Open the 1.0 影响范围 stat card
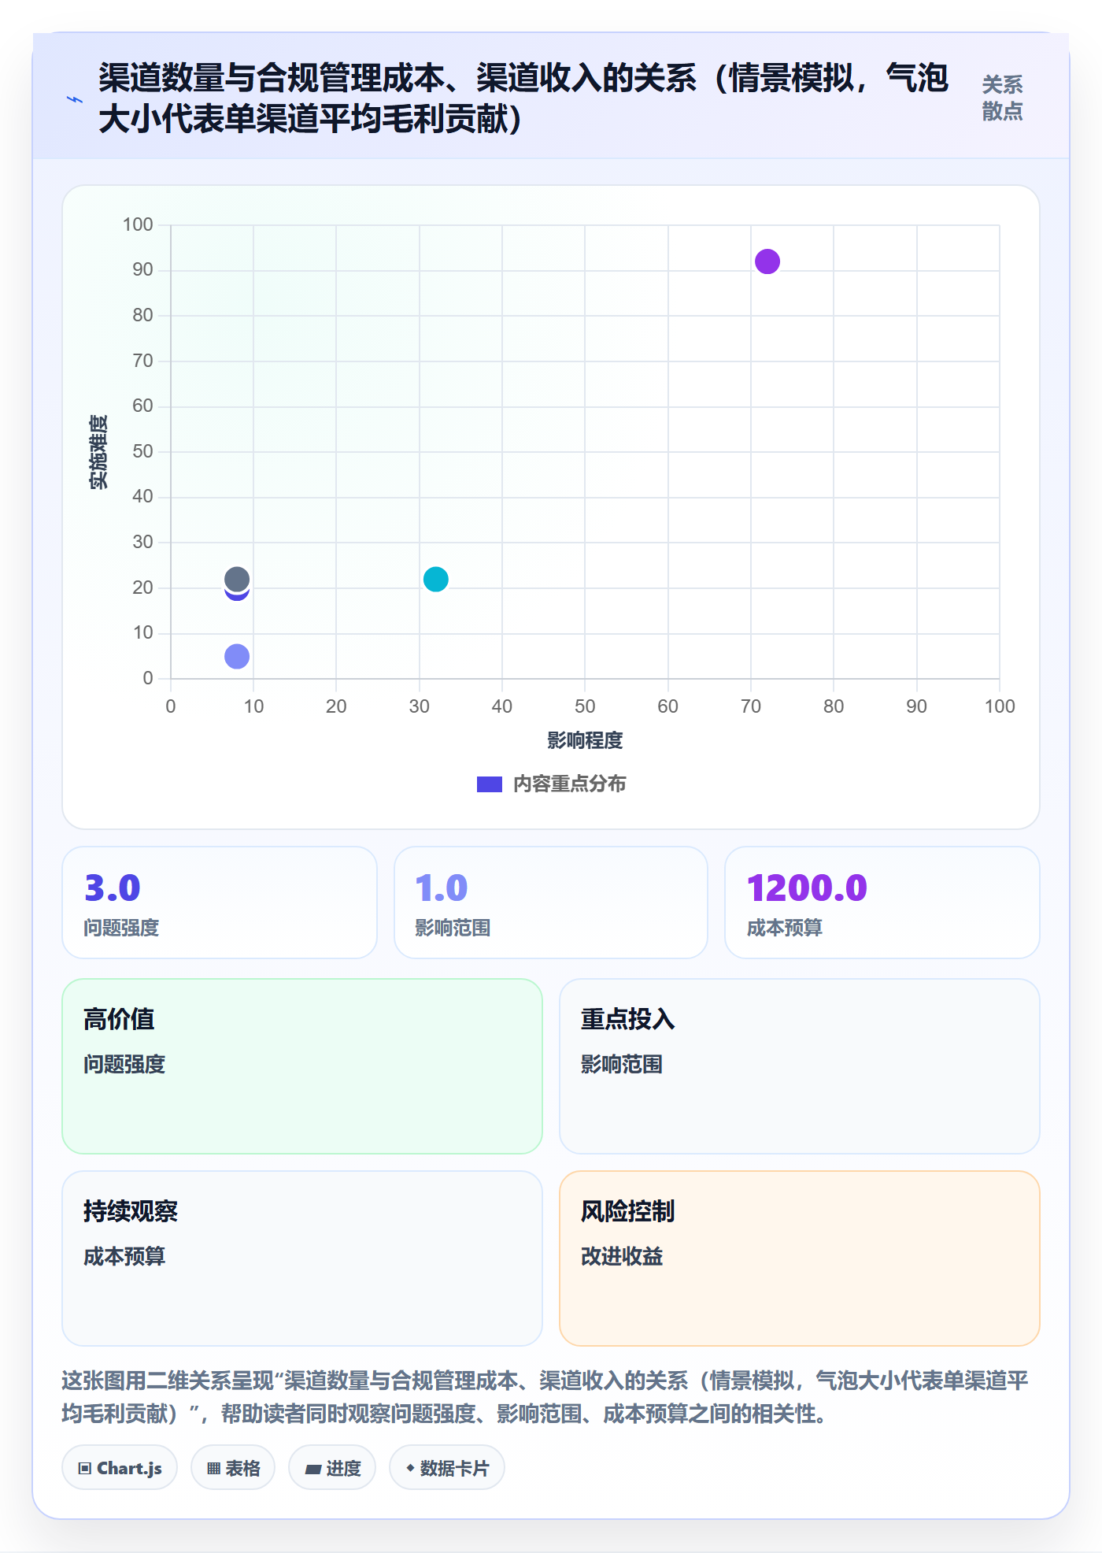The width and height of the screenshot is (1102, 1553). pyautogui.click(x=551, y=903)
